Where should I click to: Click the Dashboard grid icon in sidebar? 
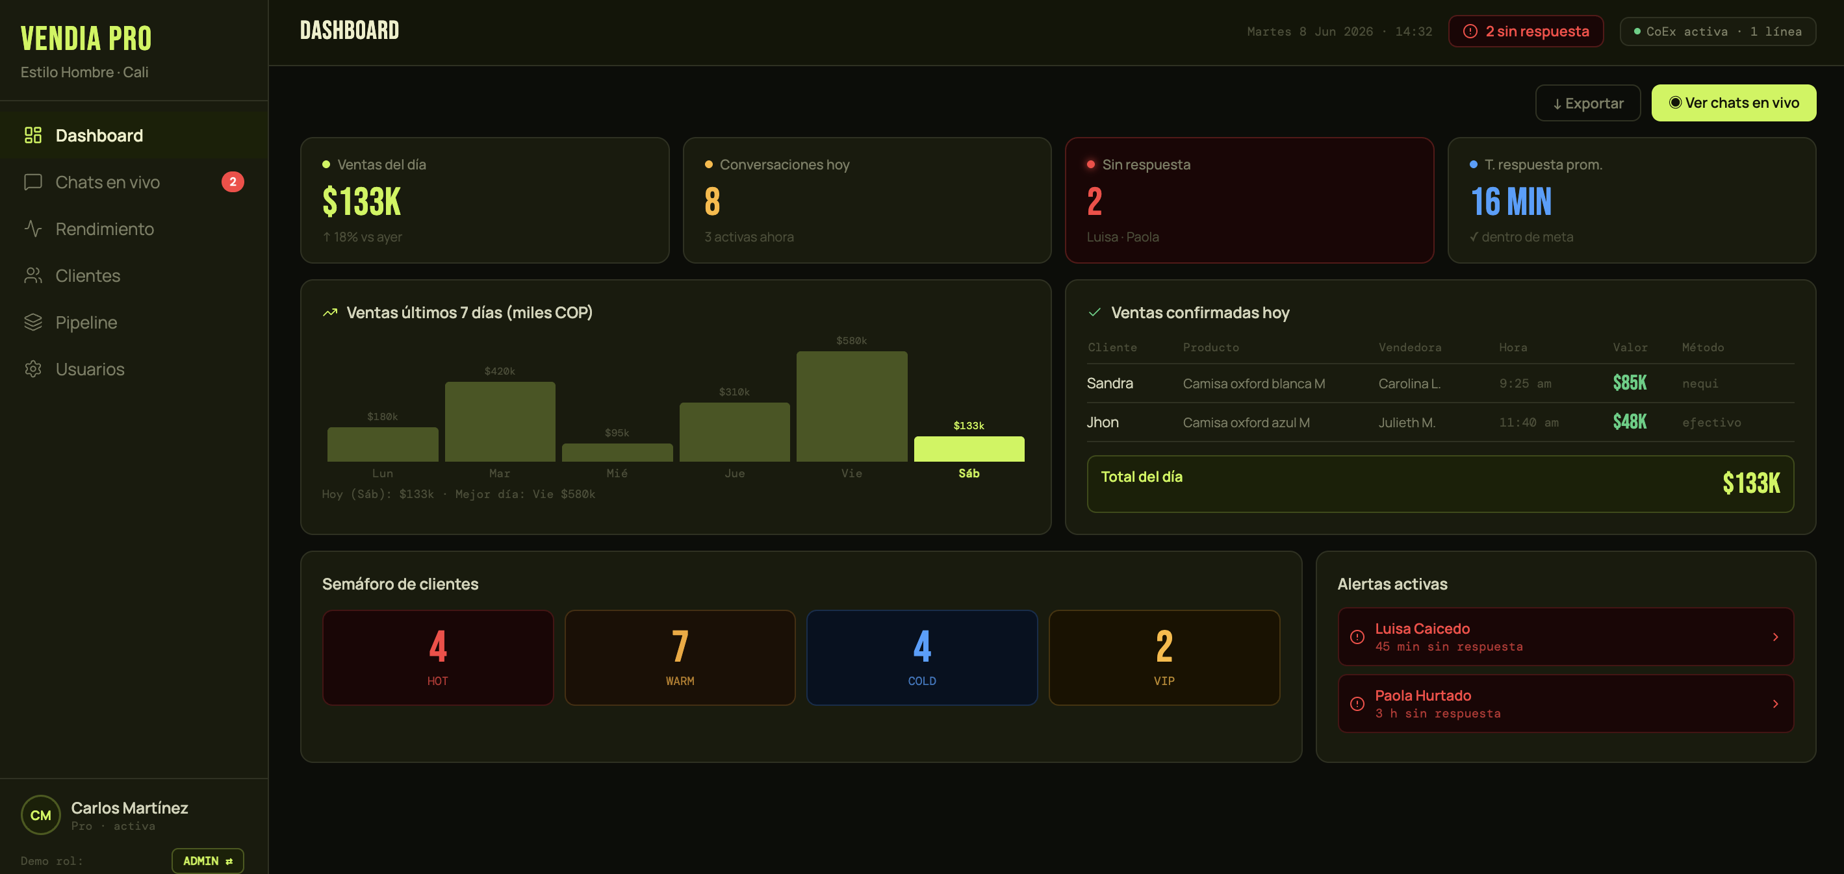point(33,135)
